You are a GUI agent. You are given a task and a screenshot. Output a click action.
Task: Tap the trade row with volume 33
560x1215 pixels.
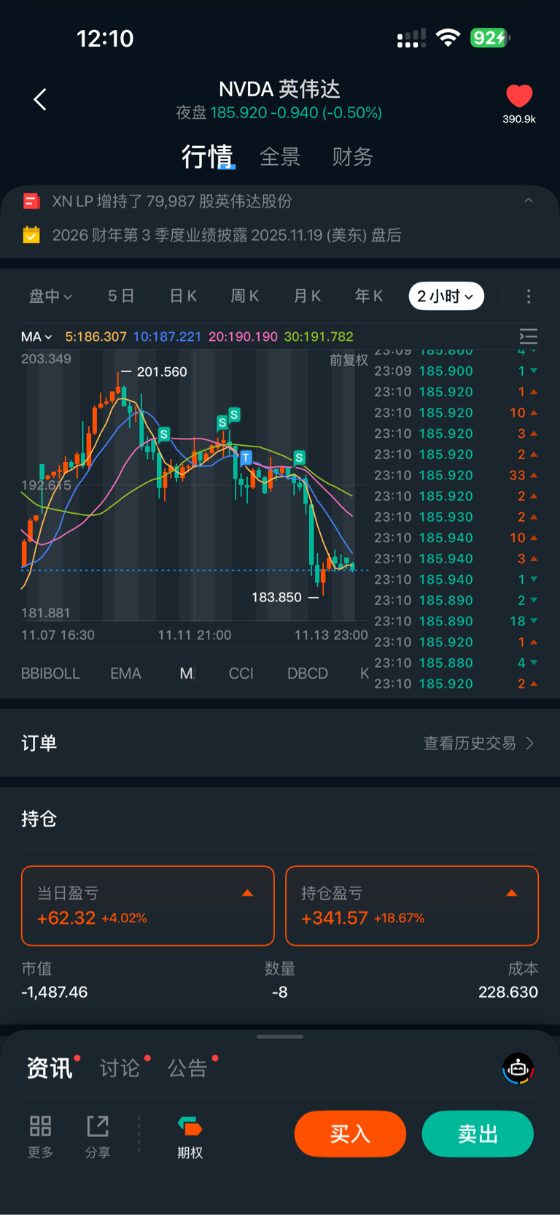(456, 475)
